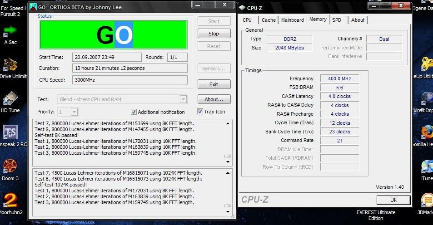The image size is (433, 225).
Task: Click the CAS# Latency '4.0 clocks' value
Action: pos(340,96)
